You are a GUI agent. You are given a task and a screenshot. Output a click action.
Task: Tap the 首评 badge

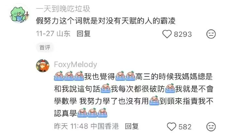coord(45,48)
